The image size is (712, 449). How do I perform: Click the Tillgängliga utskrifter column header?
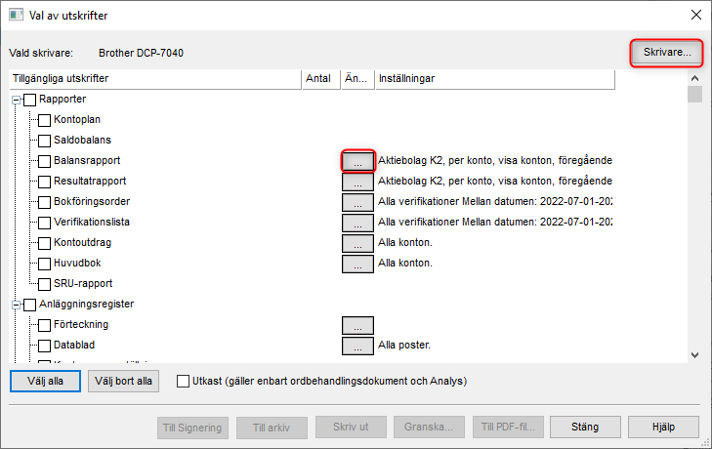(x=155, y=79)
